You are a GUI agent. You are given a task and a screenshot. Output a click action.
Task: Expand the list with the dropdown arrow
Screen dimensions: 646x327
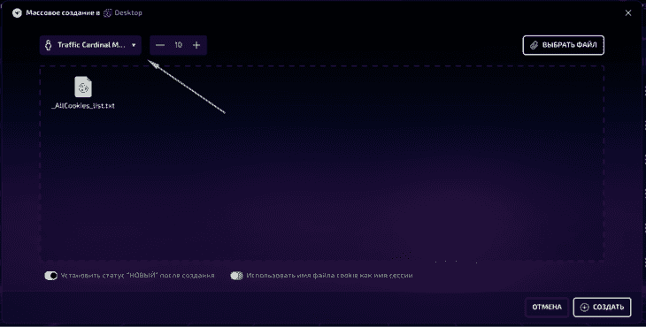coord(134,45)
